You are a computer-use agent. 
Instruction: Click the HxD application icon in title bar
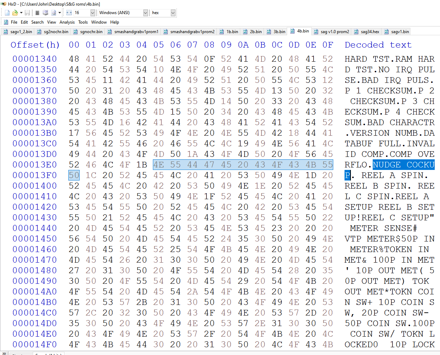pyautogui.click(x=4, y=4)
